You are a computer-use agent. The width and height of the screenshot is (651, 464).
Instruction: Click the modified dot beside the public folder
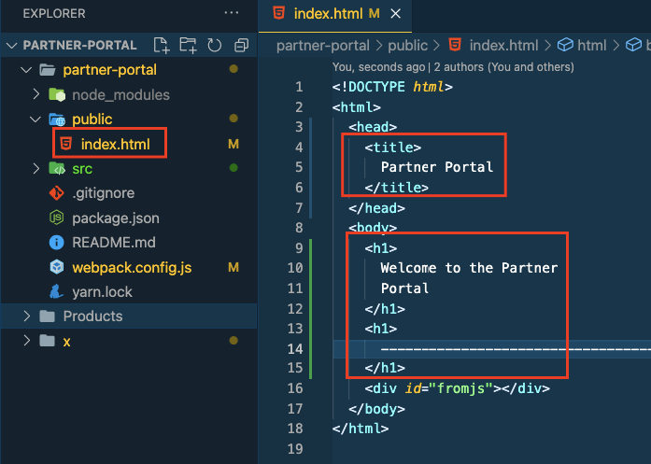pyautogui.click(x=234, y=119)
